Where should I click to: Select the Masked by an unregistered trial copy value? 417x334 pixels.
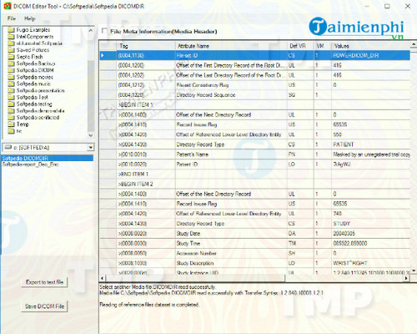[370, 154]
